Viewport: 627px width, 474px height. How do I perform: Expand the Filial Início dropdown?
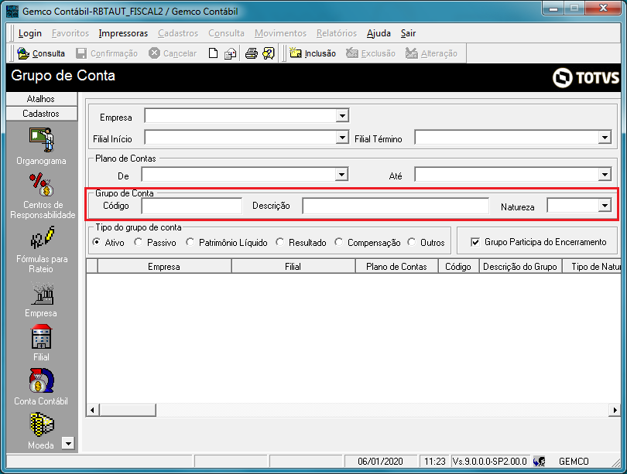pos(342,138)
